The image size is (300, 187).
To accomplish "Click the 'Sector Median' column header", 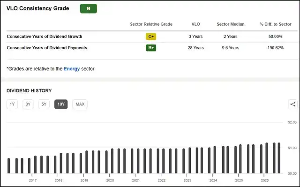I will 231,24.
